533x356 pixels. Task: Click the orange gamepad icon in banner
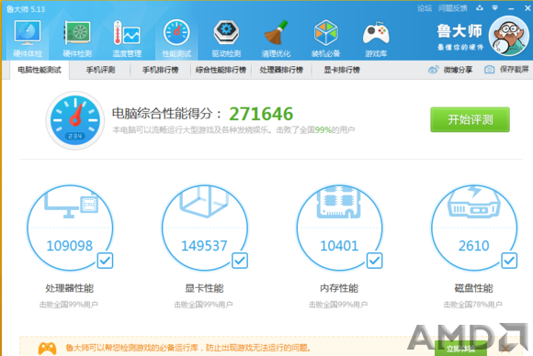pos(47,348)
